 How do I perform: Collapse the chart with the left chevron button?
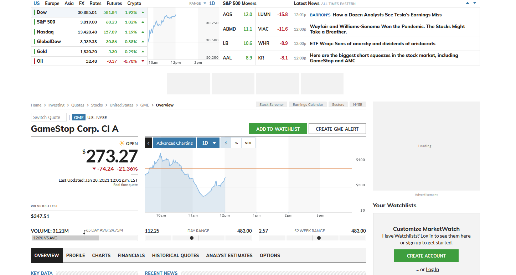pyautogui.click(x=149, y=143)
